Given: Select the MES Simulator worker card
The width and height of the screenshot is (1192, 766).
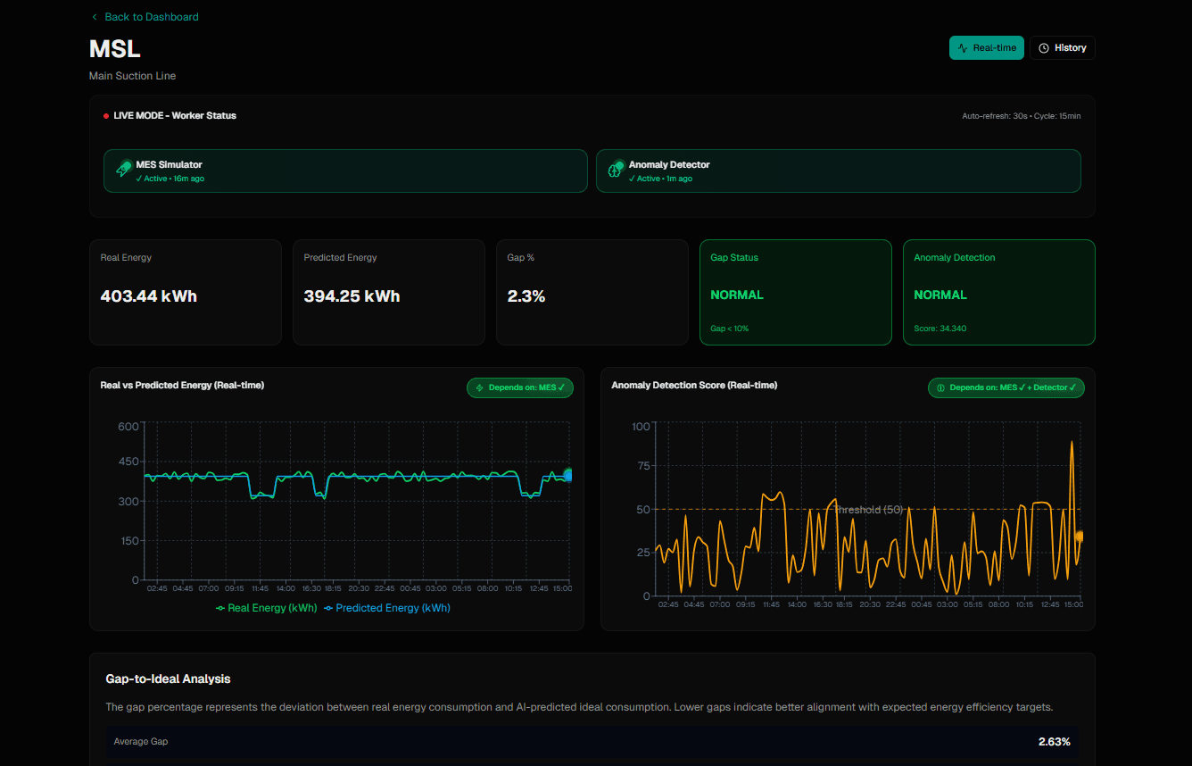Looking at the screenshot, I should coord(345,171).
